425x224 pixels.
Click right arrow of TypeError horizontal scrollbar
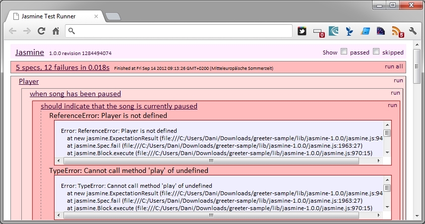tap(379, 216)
